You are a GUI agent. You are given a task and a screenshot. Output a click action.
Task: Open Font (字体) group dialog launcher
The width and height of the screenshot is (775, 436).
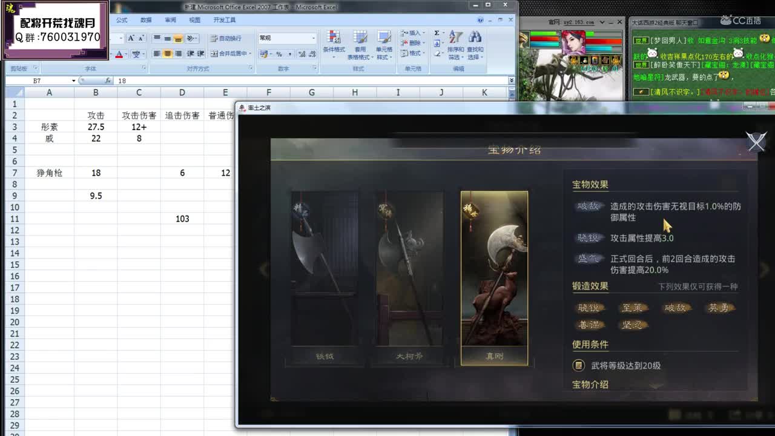[143, 68]
